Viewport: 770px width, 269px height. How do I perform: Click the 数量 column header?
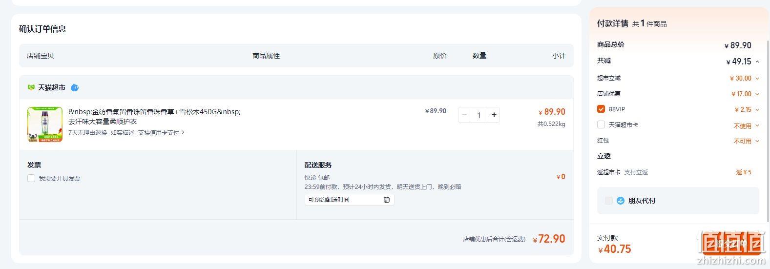(479, 56)
